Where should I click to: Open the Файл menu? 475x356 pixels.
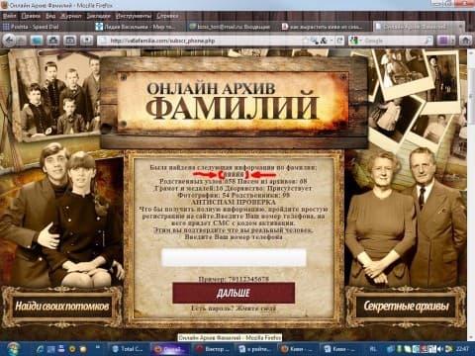(9, 16)
